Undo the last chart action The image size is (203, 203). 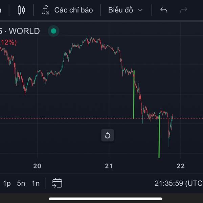(x=164, y=10)
